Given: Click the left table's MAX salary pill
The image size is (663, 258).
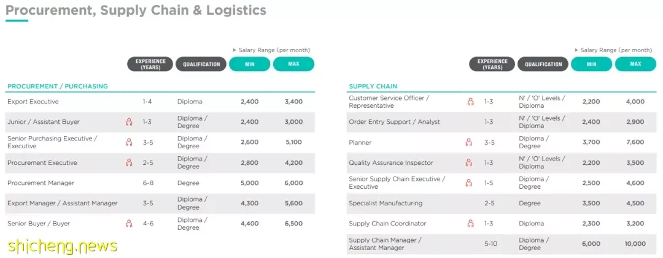Looking at the screenshot, I should coord(293,64).
